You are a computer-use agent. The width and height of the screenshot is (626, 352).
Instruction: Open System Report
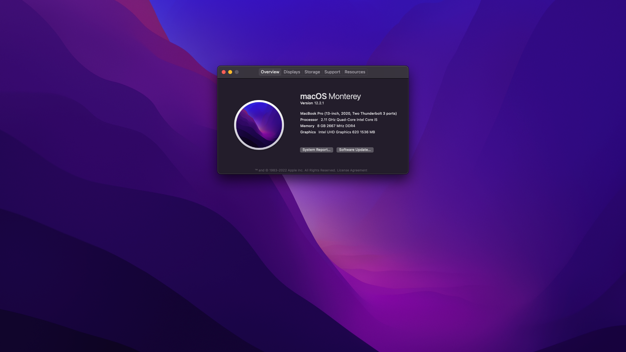[316, 150]
